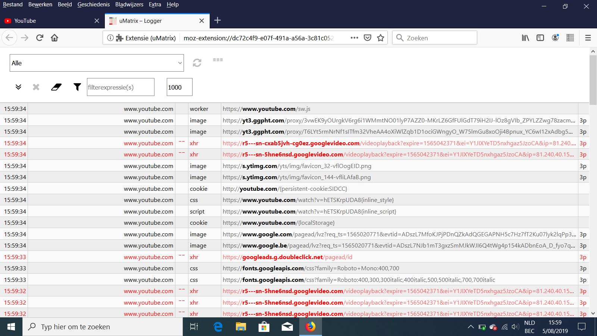Select the uMatrix – Logger tab
This screenshot has width=597, height=336.
pos(157,21)
